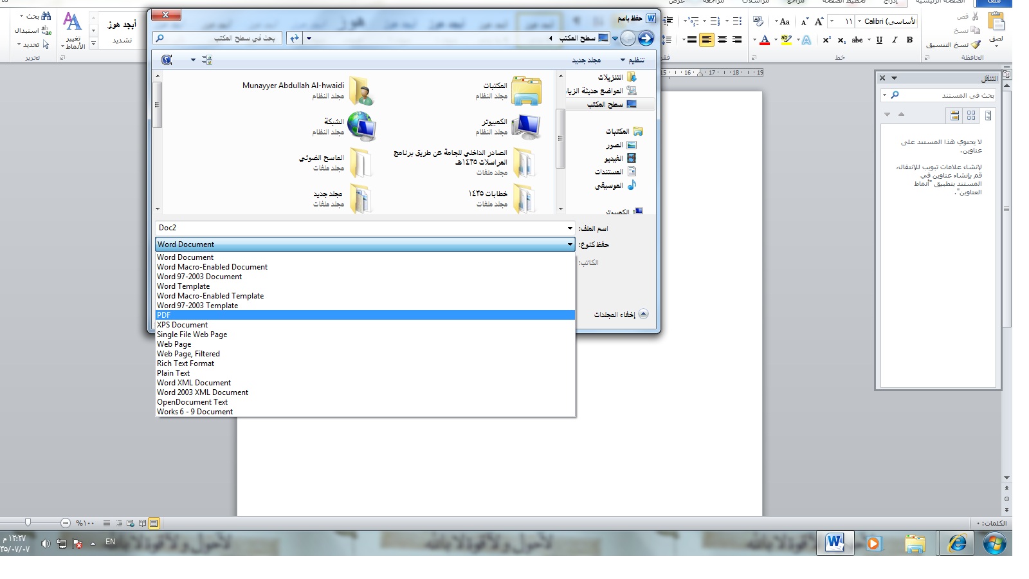Open the Calibri font name dropdown
The height and width of the screenshot is (579, 1029).
(859, 21)
